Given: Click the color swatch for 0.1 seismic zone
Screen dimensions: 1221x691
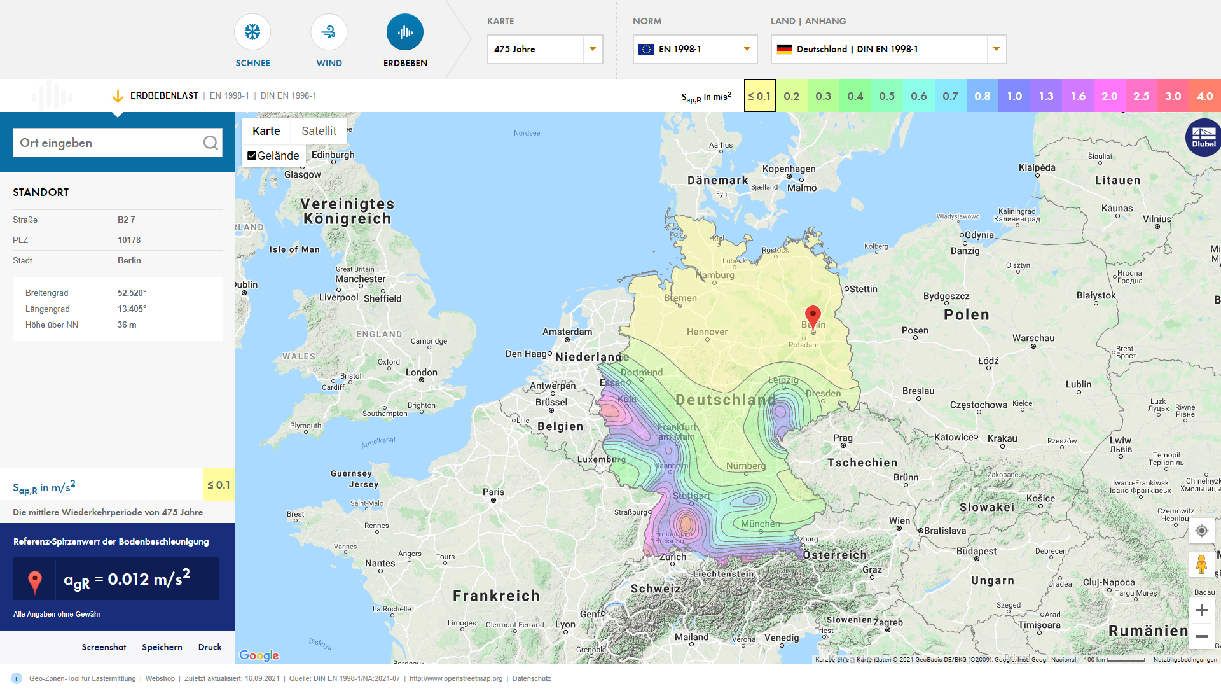Looking at the screenshot, I should (759, 95).
